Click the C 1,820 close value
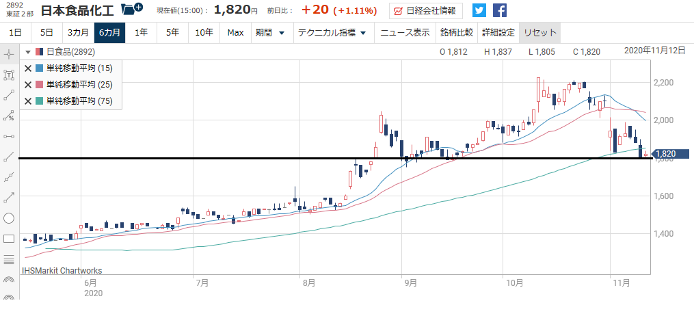Image resolution: width=694 pixels, height=316 pixels. tap(587, 52)
